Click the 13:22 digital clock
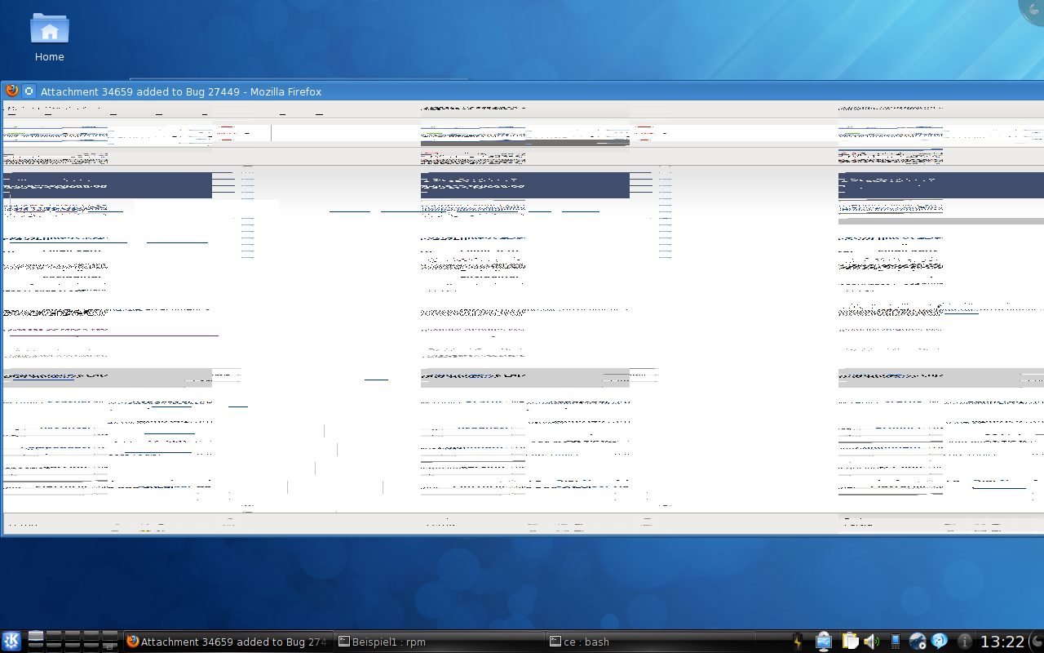Viewport: 1044px width, 653px height. click(1002, 642)
